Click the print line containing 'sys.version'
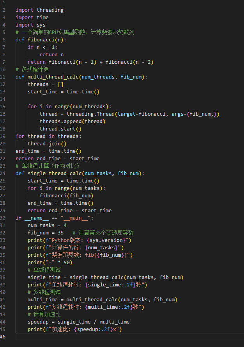The width and height of the screenshot is (244, 347). [80, 240]
